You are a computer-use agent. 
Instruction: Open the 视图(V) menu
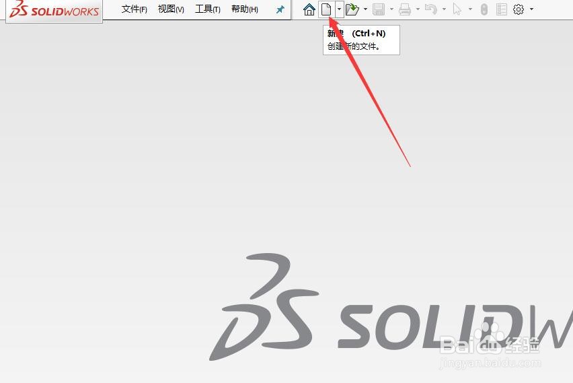pos(171,9)
